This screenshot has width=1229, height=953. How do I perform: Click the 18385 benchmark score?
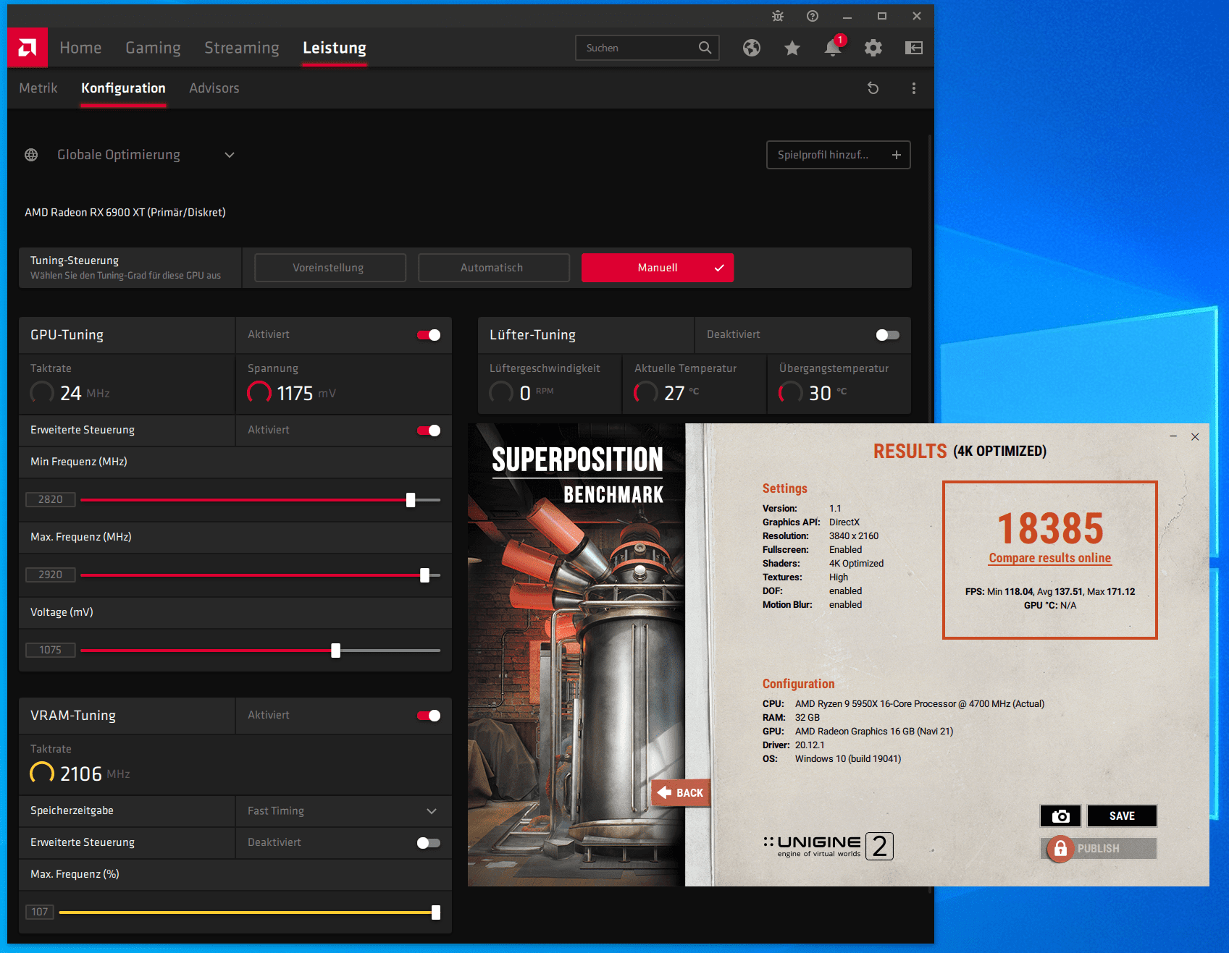pos(1050,528)
